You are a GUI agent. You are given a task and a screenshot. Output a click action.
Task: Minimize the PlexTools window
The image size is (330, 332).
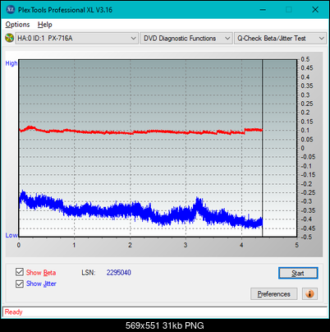pos(263,10)
